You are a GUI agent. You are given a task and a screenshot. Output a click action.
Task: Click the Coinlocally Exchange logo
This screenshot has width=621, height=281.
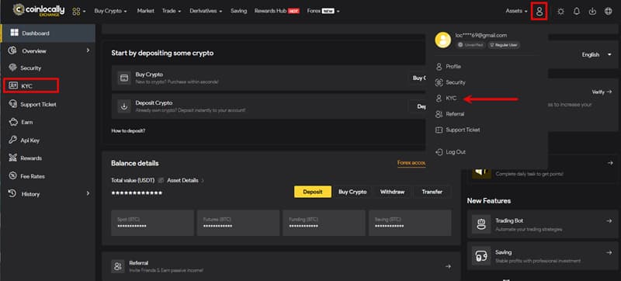38,10
